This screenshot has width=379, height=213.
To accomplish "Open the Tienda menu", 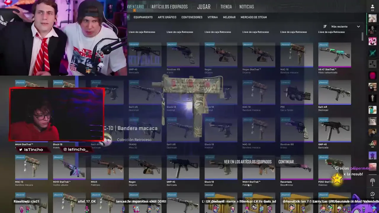I will (x=226, y=7).
